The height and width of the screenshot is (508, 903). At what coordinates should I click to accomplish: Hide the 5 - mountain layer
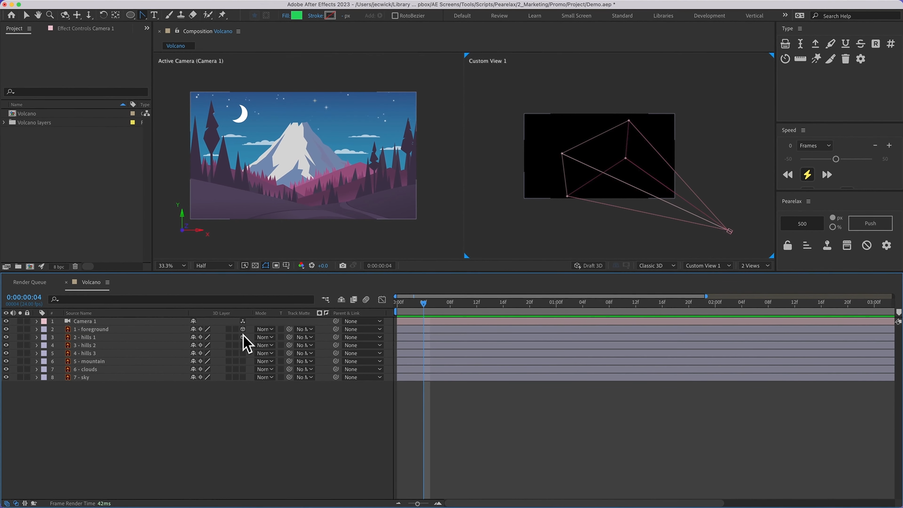6,361
